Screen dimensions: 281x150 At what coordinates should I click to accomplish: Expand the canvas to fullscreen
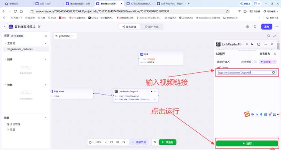click(x=274, y=36)
